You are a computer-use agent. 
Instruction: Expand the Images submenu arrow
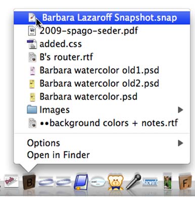coord(180,110)
